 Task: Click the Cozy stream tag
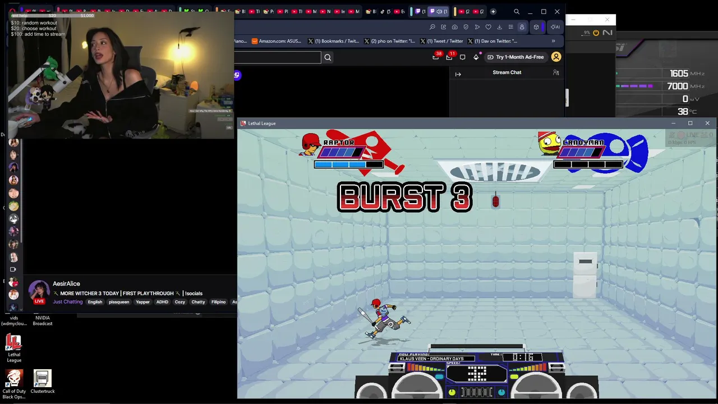pyautogui.click(x=179, y=302)
